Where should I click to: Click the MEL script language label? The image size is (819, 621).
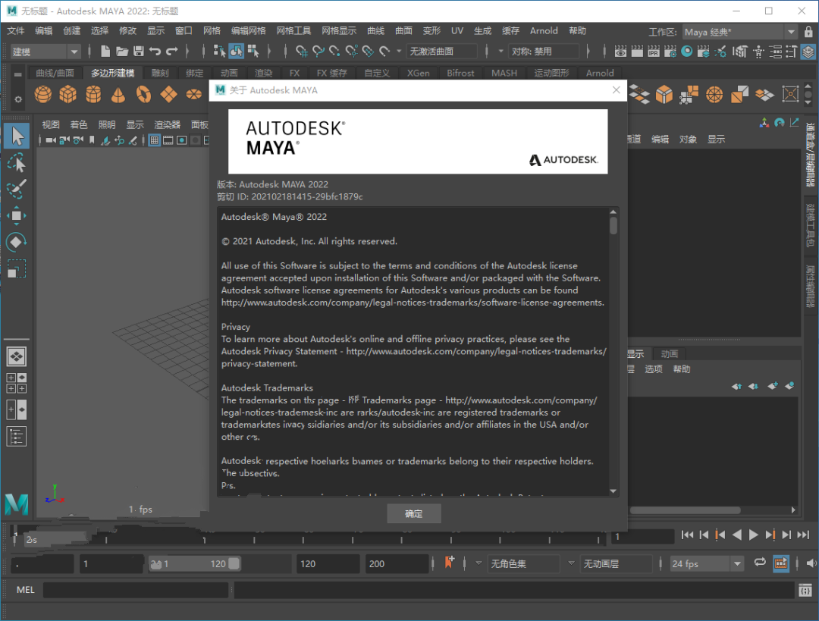click(25, 590)
